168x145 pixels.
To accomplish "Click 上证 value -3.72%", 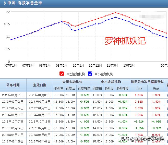I will point(139,122).
